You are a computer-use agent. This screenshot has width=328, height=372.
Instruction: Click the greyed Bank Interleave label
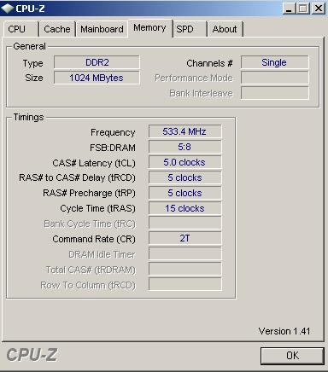(201, 93)
